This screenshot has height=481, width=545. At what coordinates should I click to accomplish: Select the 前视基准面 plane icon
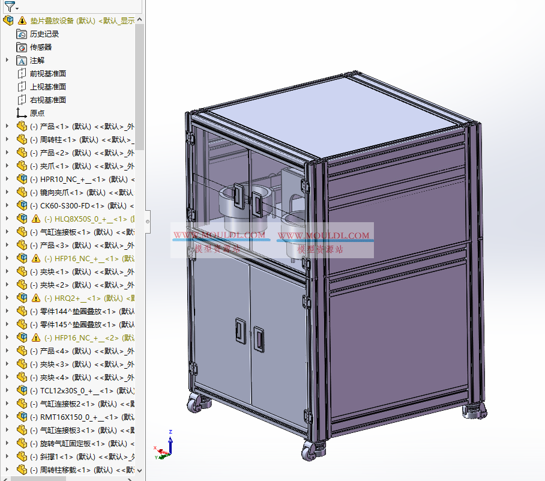[x=20, y=73]
